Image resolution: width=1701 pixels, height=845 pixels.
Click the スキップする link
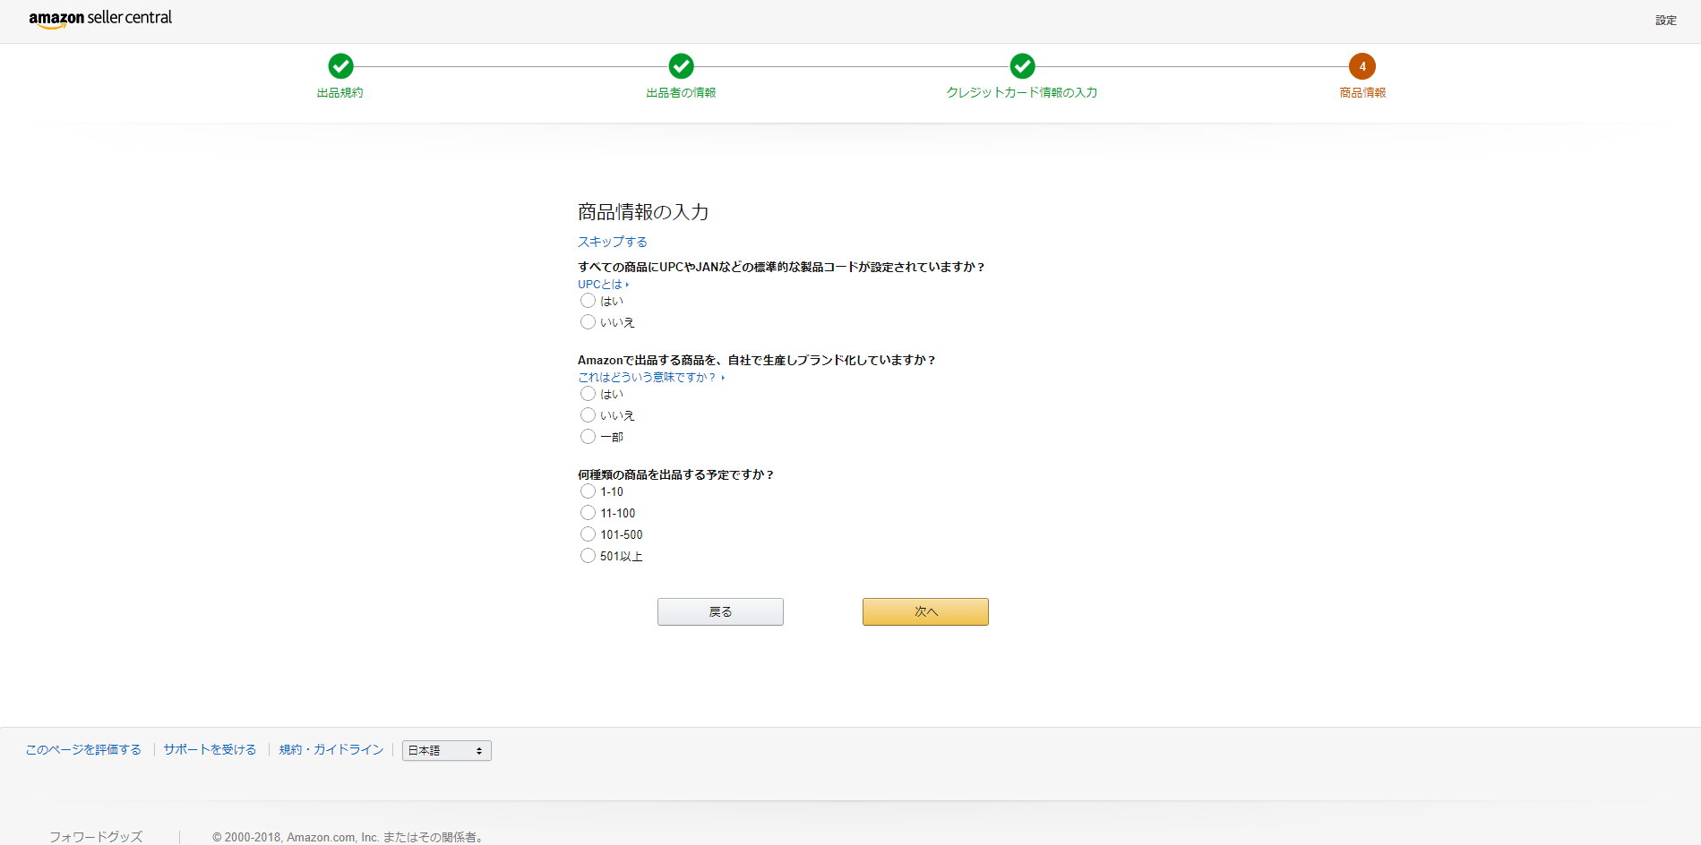[612, 241]
